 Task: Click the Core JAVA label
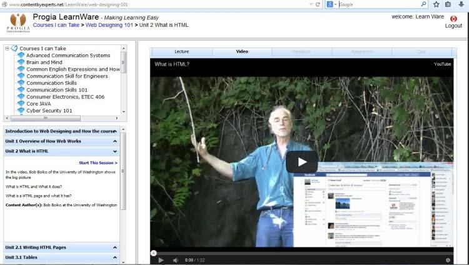[39, 104]
